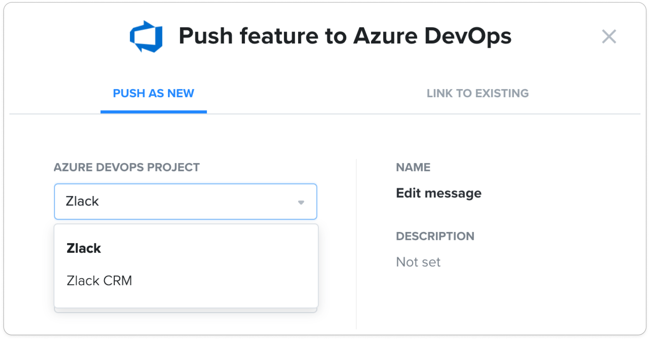Close the Push feature dialog
This screenshot has height=340, width=650.
(609, 36)
